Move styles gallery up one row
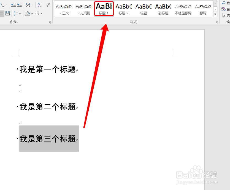This screenshot has width=230, height=190. [x=215, y=4]
